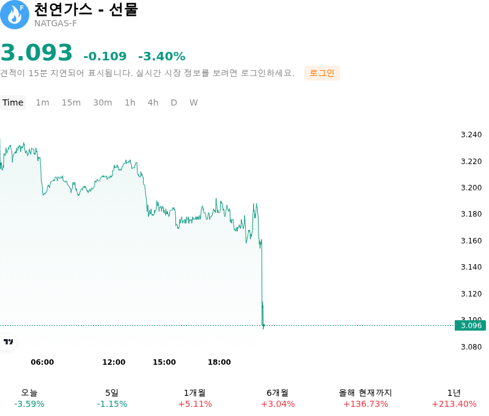Click the 18:00 time axis label
This screenshot has width=489, height=416.
[x=219, y=362]
